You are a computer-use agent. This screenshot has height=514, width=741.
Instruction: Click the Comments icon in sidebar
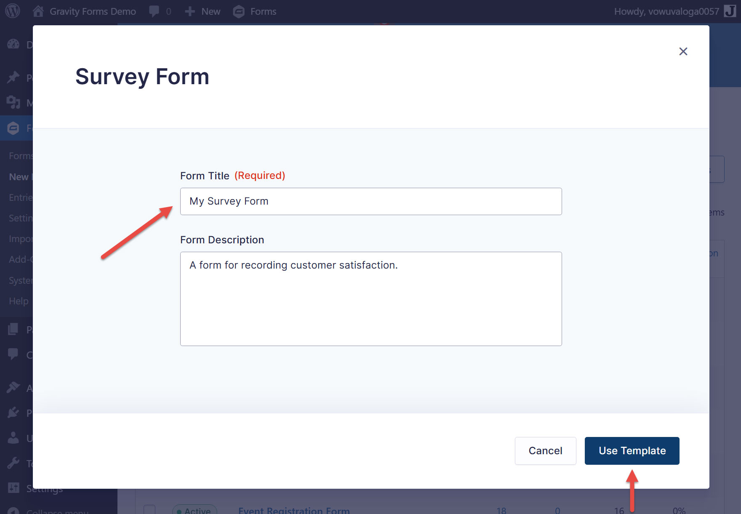click(13, 354)
